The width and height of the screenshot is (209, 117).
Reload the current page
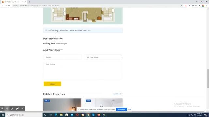tap(9, 6)
